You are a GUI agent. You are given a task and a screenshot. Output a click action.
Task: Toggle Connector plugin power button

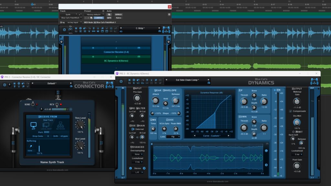point(5,85)
